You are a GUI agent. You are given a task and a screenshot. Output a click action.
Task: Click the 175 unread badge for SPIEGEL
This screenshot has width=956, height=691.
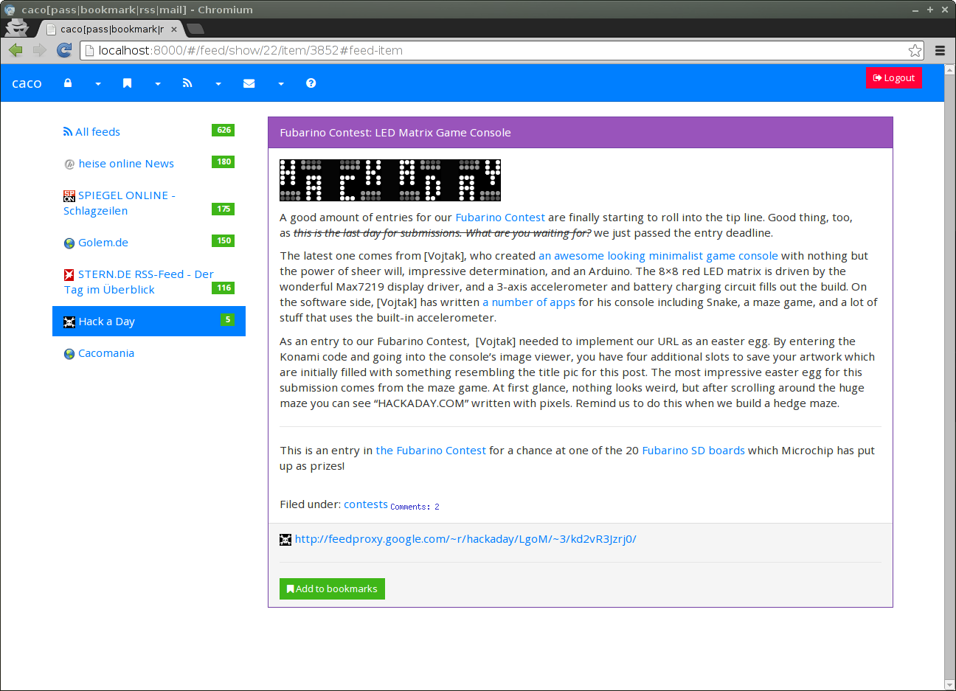coord(224,209)
